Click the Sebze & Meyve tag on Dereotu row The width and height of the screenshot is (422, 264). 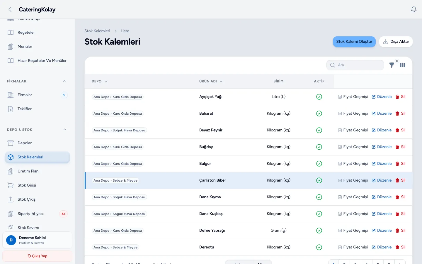115,247
